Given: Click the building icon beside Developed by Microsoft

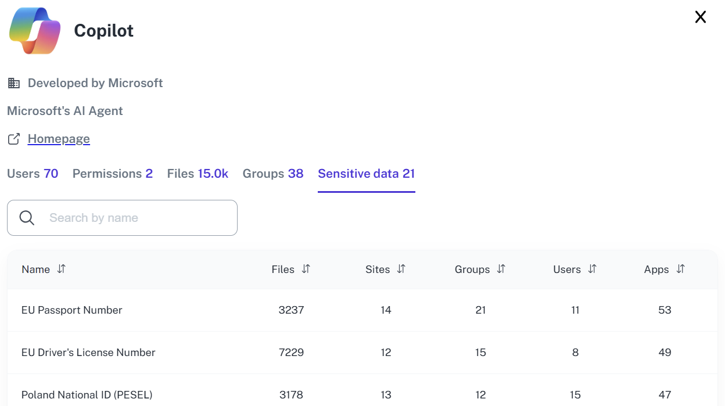Looking at the screenshot, I should (14, 83).
